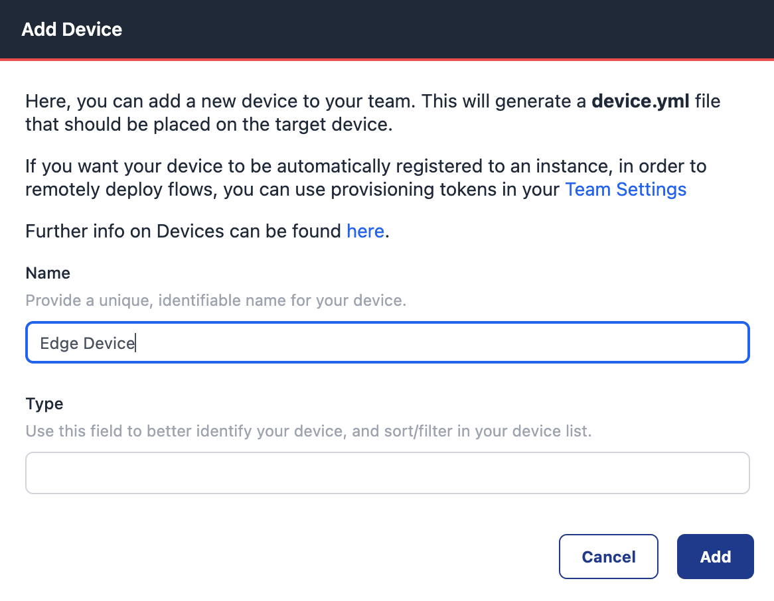Click the 'Type' field label

pyautogui.click(x=44, y=404)
